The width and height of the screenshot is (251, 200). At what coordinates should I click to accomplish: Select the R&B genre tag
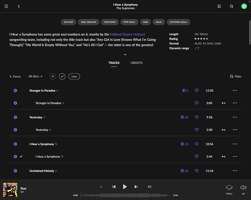[x=145, y=22]
